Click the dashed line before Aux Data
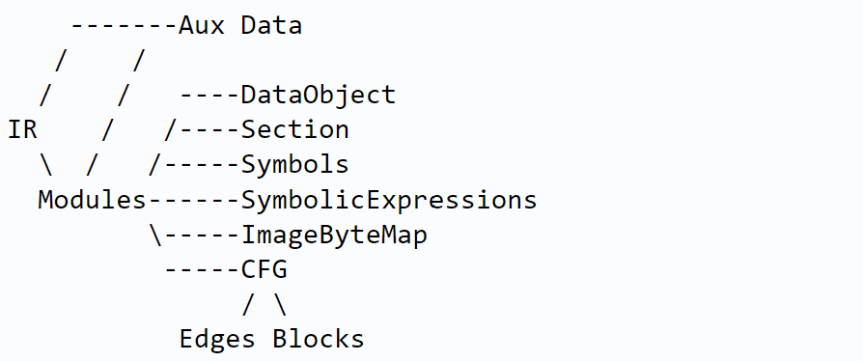 pyautogui.click(x=125, y=26)
